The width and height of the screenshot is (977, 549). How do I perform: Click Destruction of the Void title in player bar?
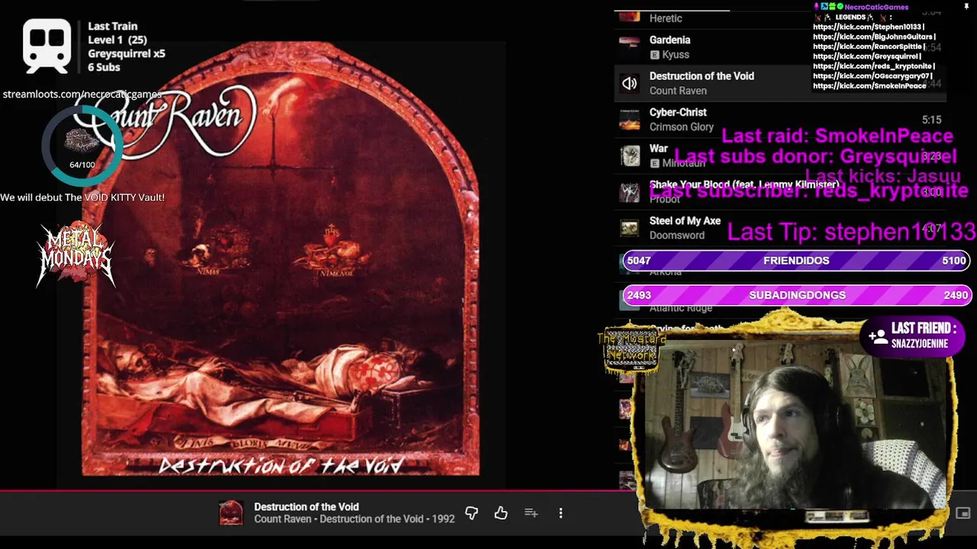coord(306,506)
